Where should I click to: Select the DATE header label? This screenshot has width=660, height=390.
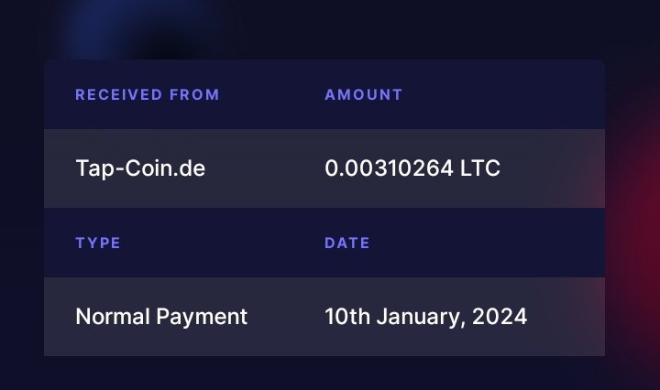(347, 243)
